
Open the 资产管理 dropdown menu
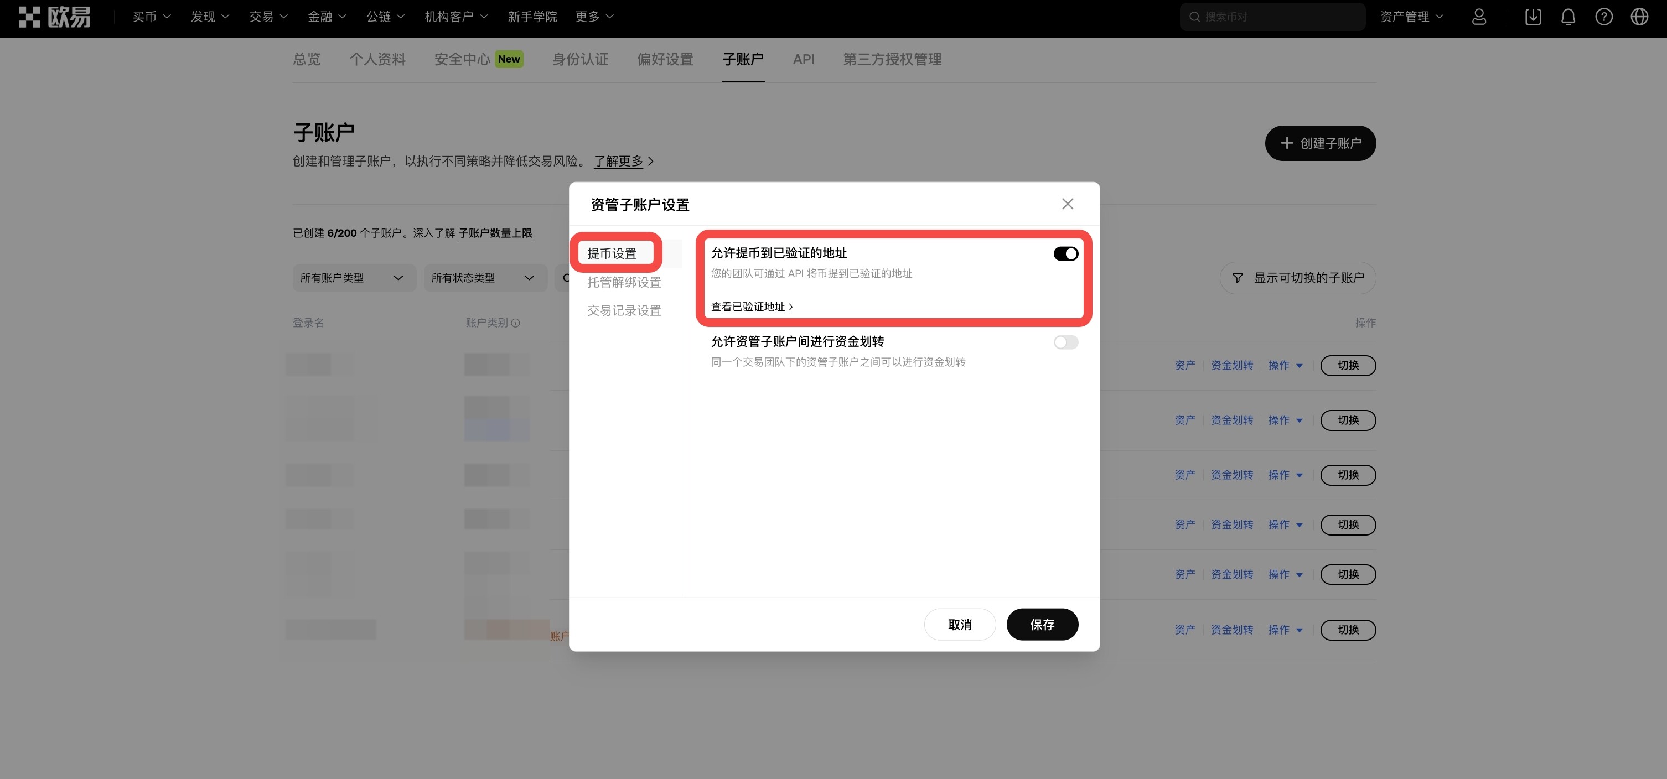point(1411,17)
